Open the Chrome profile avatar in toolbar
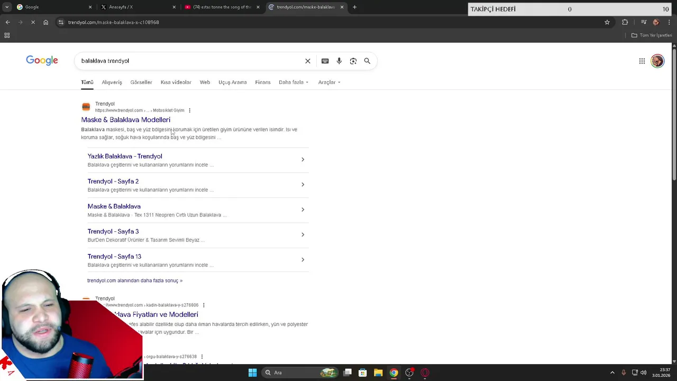677x381 pixels. [x=656, y=22]
